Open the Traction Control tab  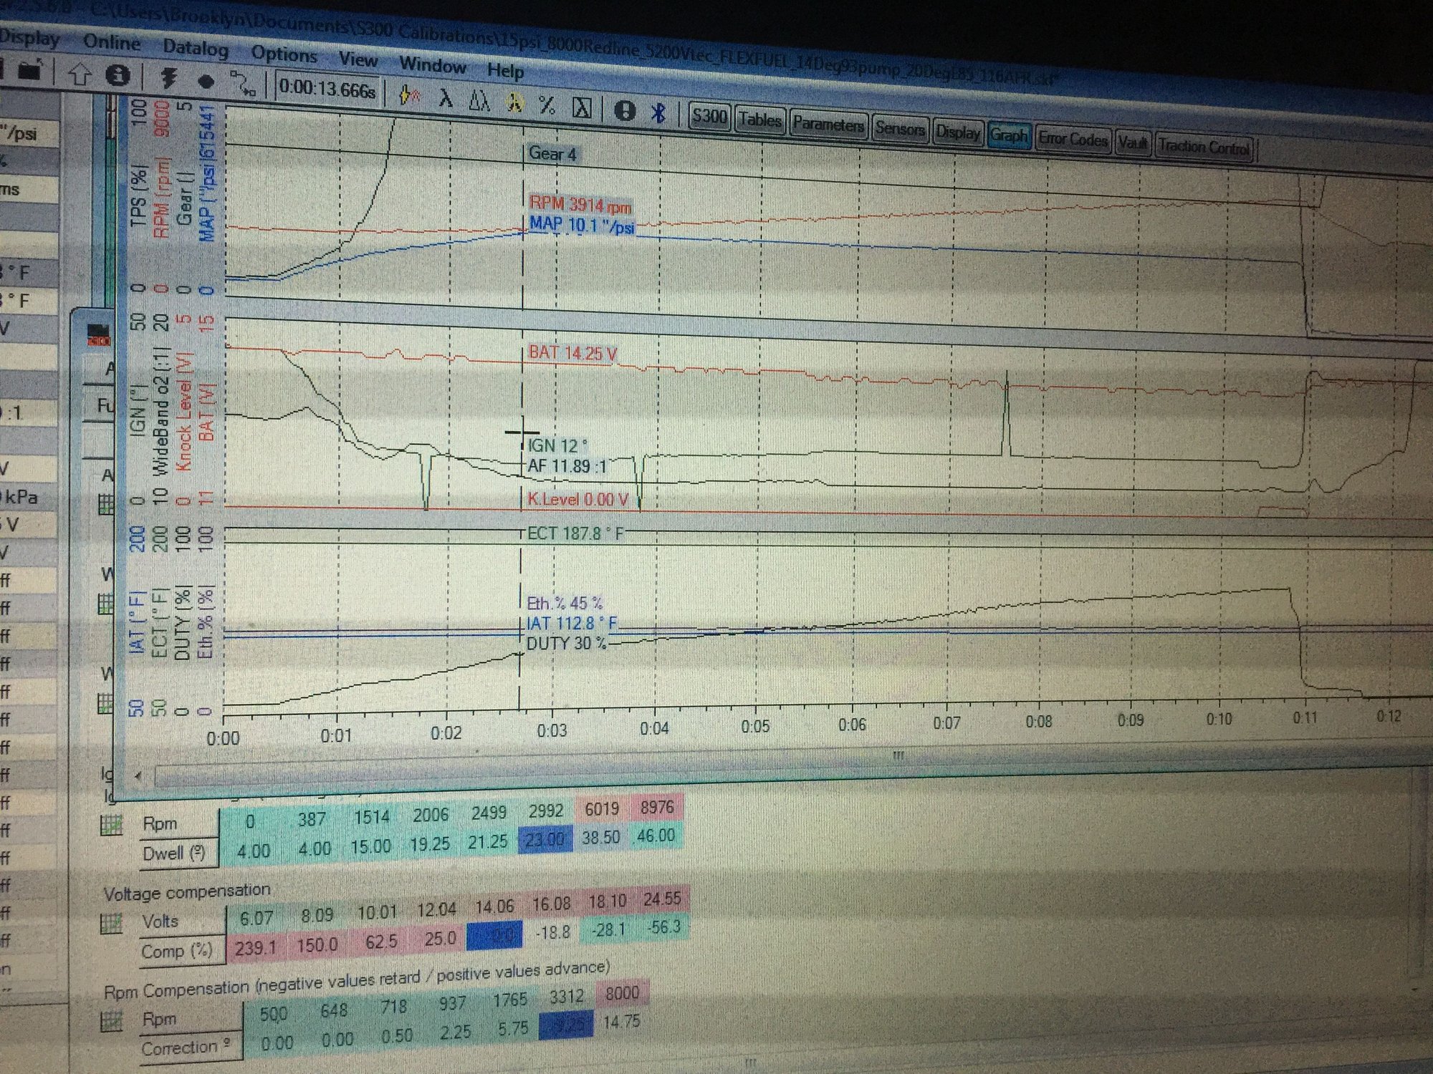pos(1203,147)
